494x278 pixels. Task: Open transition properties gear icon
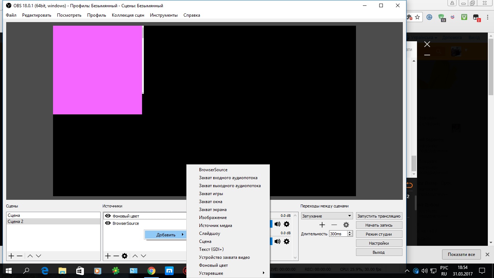click(x=346, y=225)
